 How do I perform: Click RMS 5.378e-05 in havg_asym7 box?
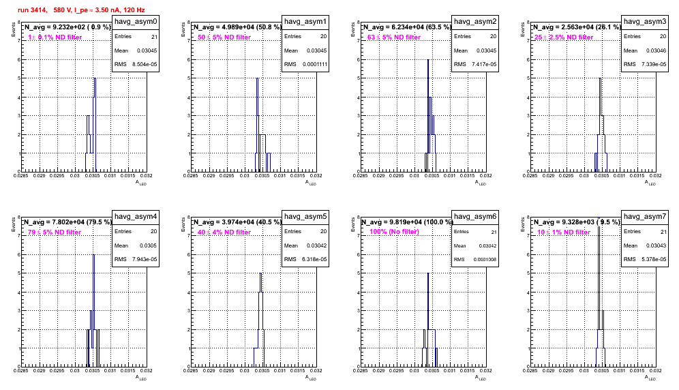point(645,259)
